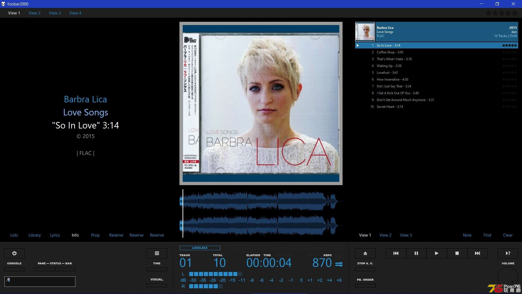Click the foobar2000 alien logo in title bar
The image size is (522, 294).
coord(3,4)
